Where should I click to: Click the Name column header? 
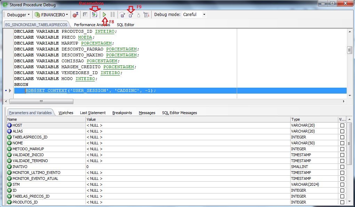(x=46, y=119)
